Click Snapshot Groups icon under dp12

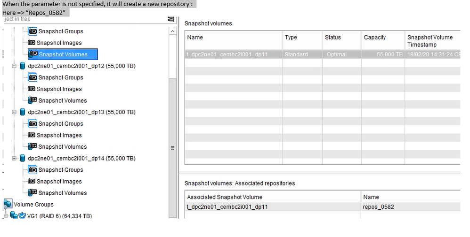pyautogui.click(x=32, y=77)
